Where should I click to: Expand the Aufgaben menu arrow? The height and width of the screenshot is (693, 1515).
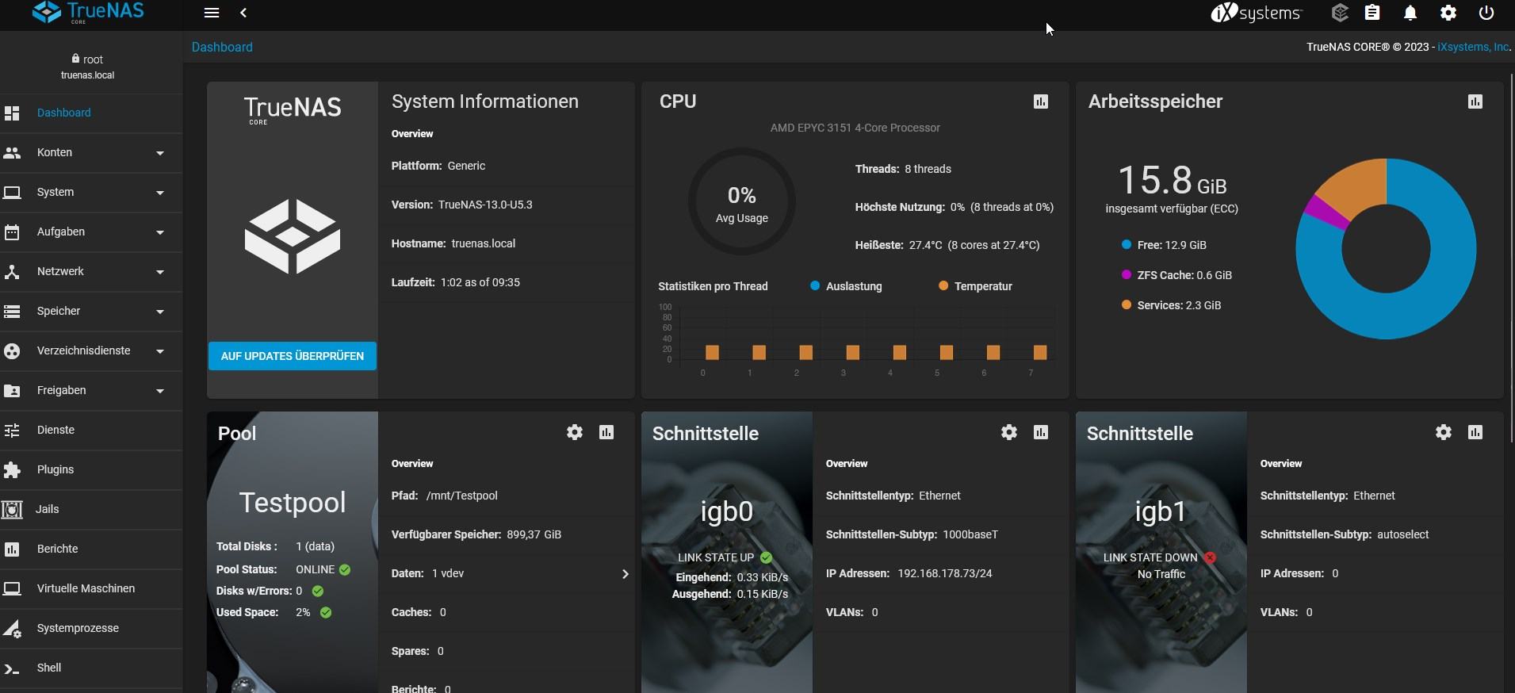(160, 232)
